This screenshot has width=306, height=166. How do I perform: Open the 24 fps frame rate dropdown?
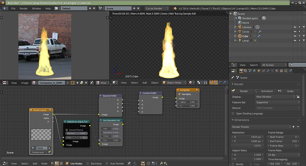click(x=283, y=155)
